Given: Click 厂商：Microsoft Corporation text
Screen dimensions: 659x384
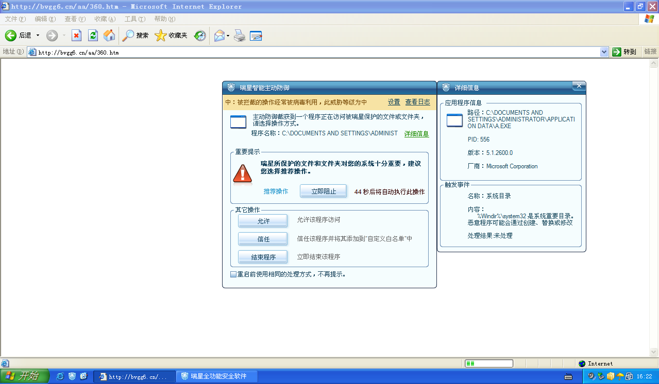Looking at the screenshot, I should point(503,166).
